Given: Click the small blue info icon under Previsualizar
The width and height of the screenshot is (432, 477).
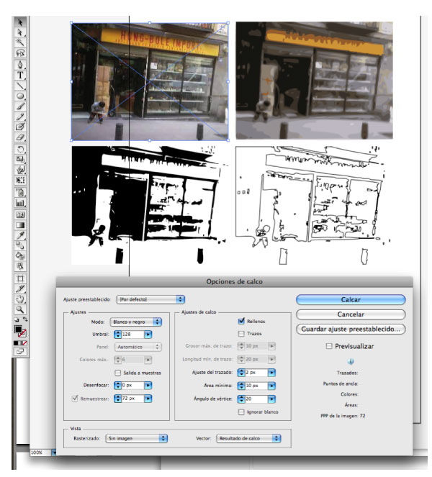Looking at the screenshot, I should coord(351,361).
